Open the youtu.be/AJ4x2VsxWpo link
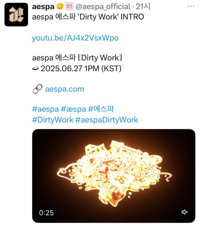The image size is (200, 225). (75, 38)
